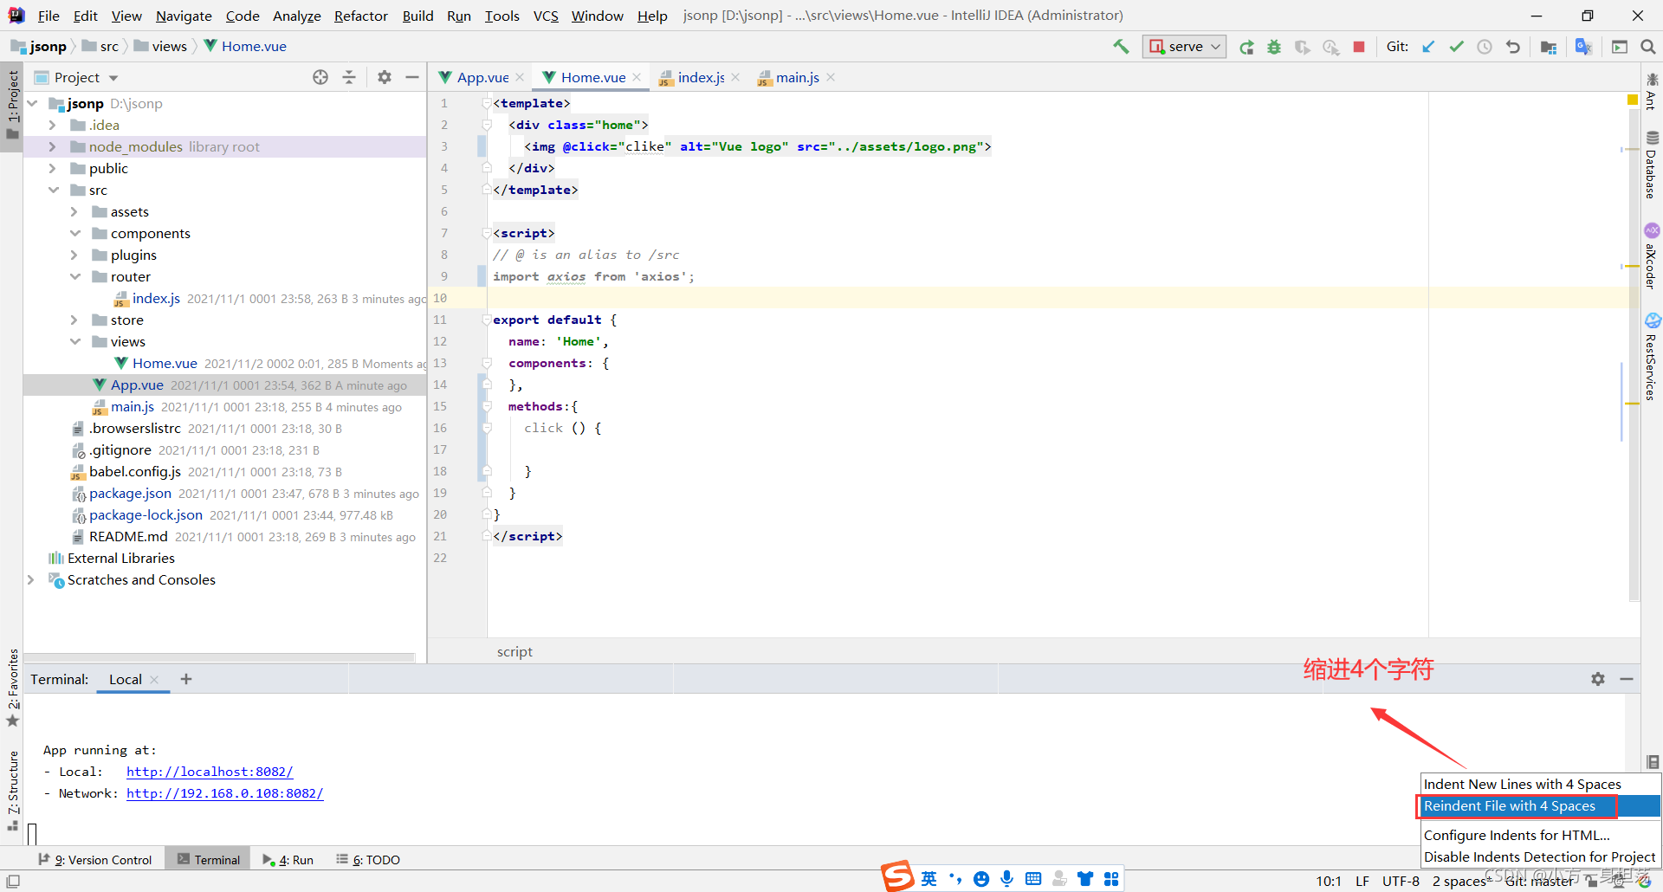This screenshot has height=892, width=1663.
Task: Click the UTF-8 encoding in status bar
Action: pos(1401,881)
